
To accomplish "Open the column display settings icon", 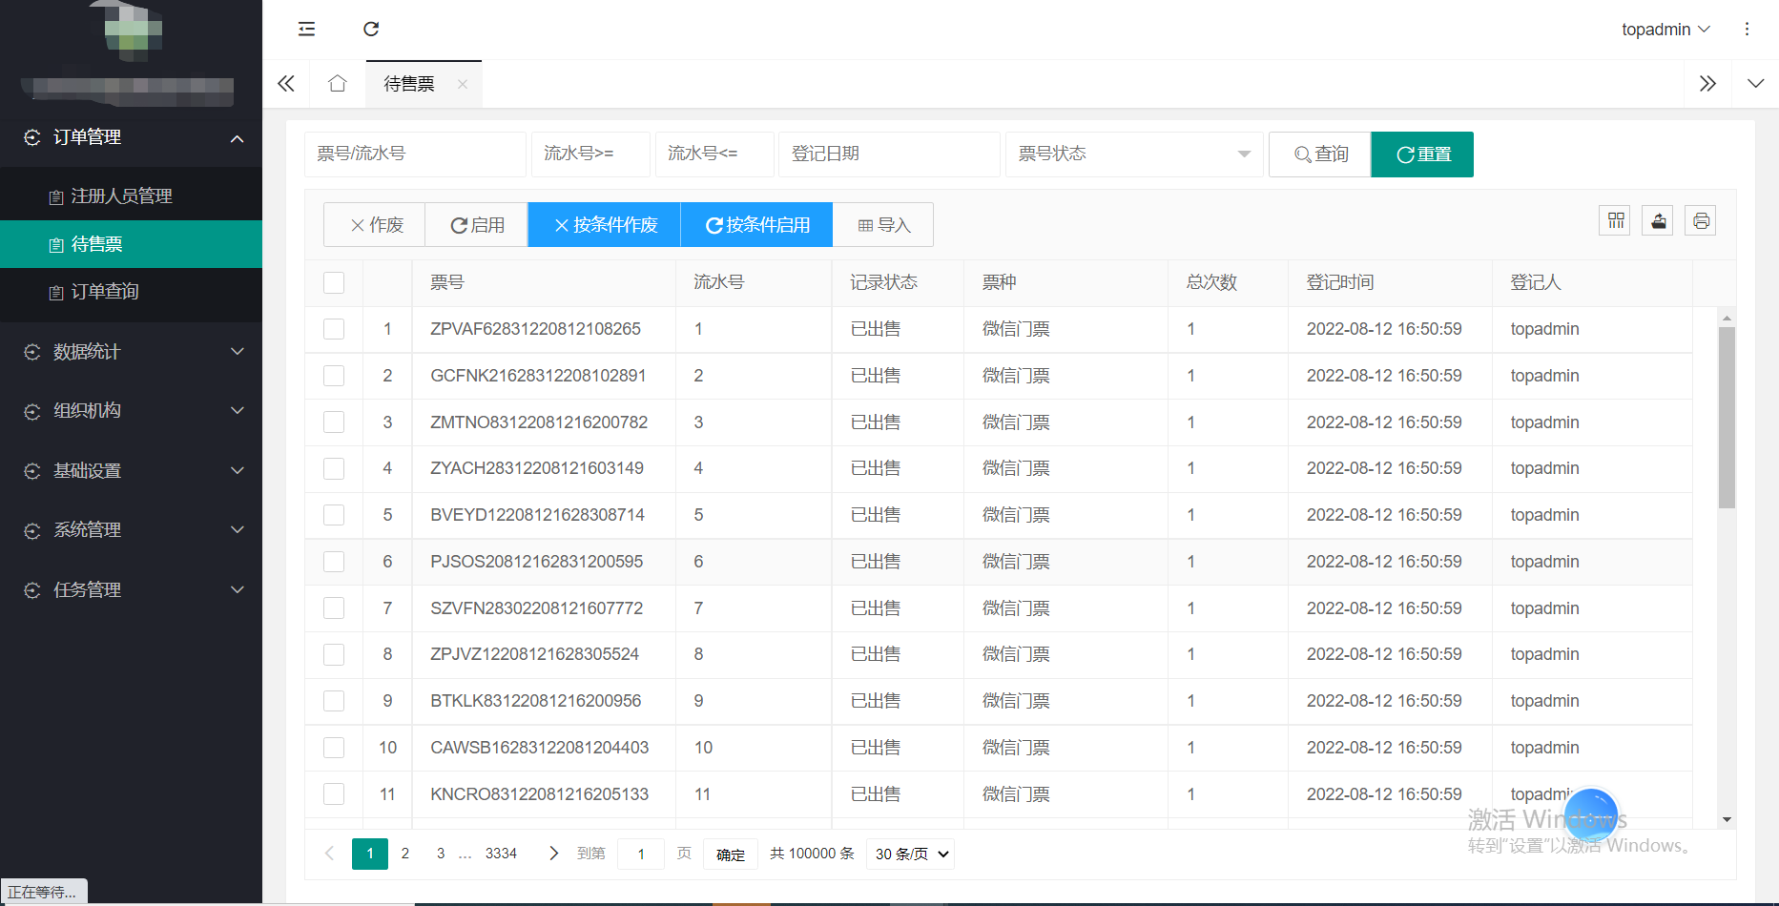I will [1615, 220].
